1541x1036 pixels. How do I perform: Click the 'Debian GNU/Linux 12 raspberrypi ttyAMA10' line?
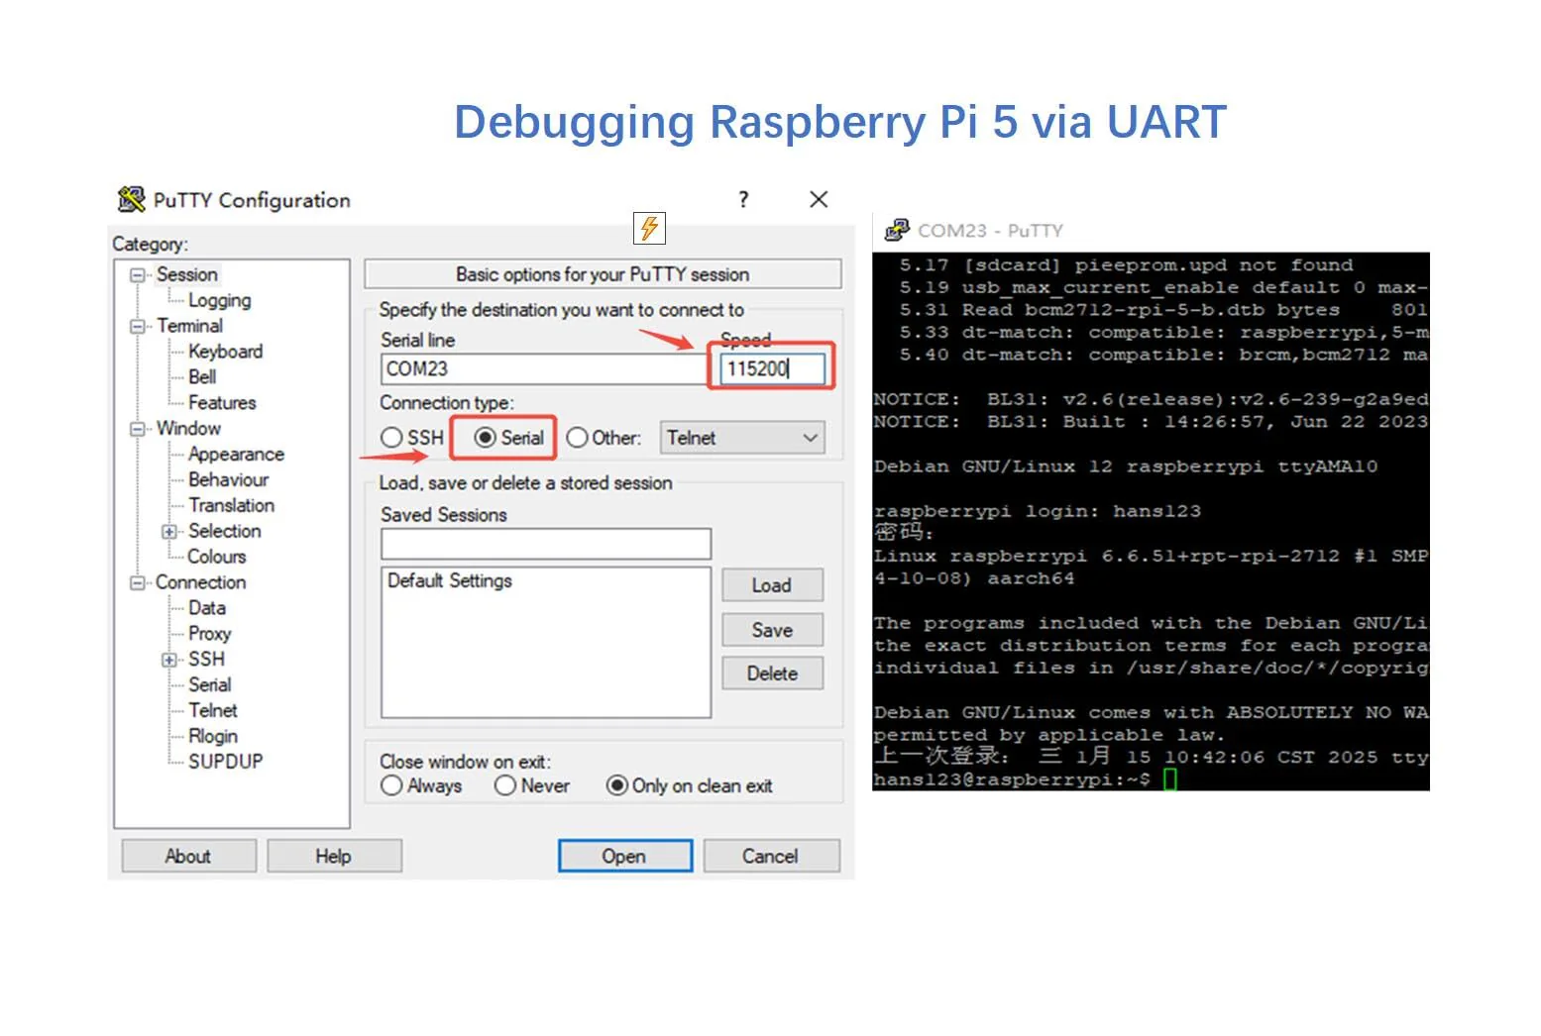tap(1125, 466)
